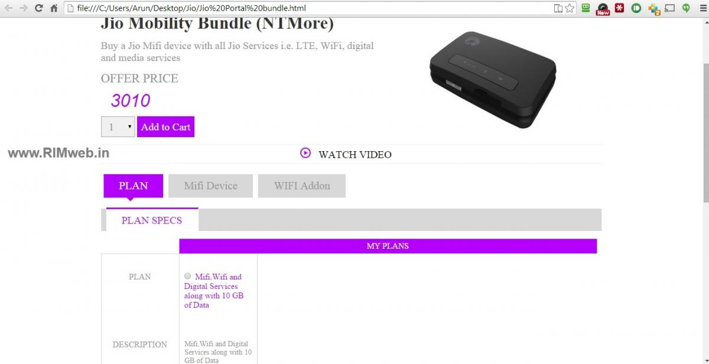Bookmark this page with the star icon
This screenshot has width=709, height=364.
(x=570, y=8)
